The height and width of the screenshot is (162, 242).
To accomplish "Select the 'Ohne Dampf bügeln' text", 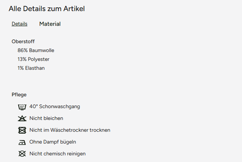I will pyautogui.click(x=53, y=142).
